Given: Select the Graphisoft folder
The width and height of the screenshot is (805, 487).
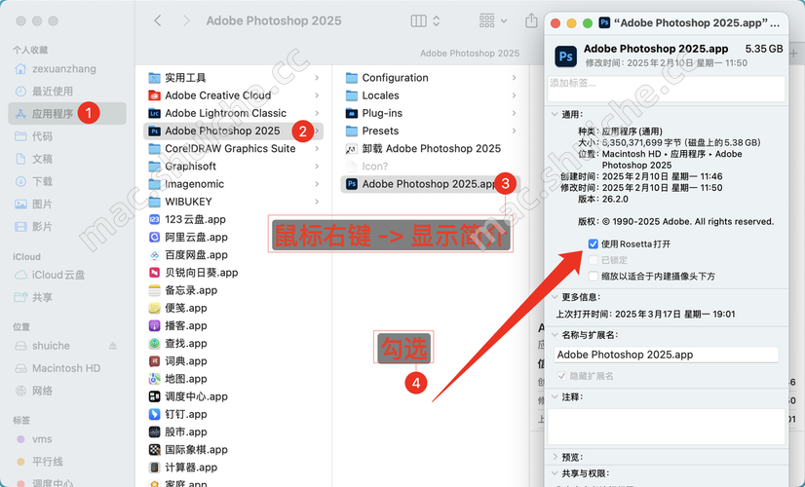Looking at the screenshot, I should pos(233,167).
